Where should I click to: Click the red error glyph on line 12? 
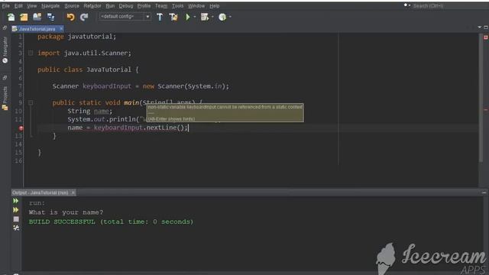coord(21,128)
